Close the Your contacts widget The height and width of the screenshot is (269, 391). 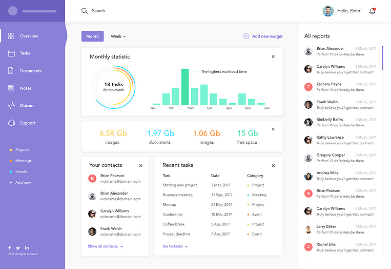141,165
